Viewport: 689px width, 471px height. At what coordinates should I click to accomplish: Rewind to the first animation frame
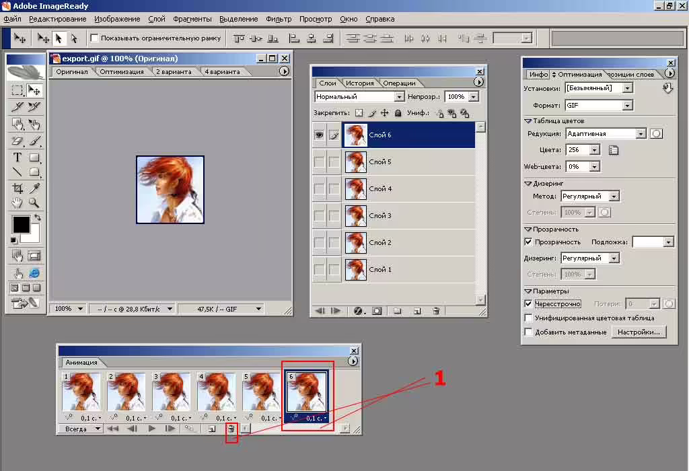pos(113,429)
